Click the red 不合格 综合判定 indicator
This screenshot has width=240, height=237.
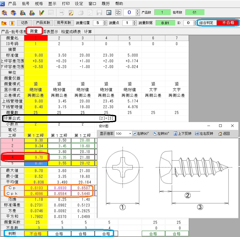tap(228, 23)
